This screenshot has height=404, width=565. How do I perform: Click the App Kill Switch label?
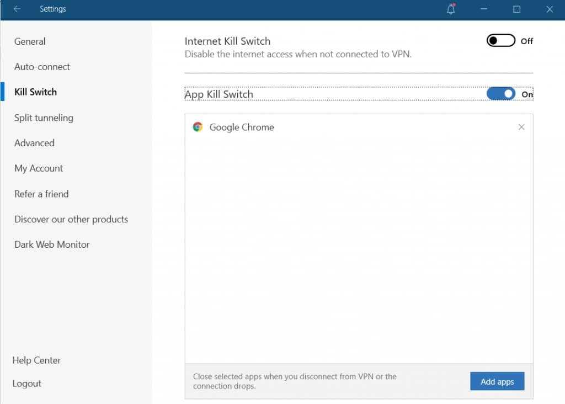coord(219,94)
